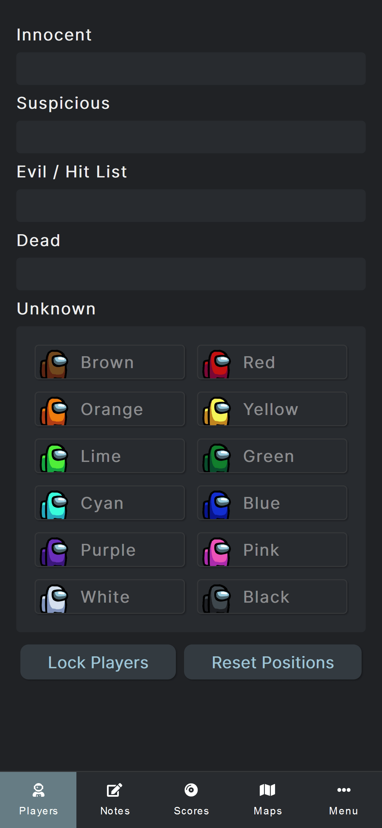Go to the Players tab
This screenshot has height=828, width=382.
pos(38,800)
